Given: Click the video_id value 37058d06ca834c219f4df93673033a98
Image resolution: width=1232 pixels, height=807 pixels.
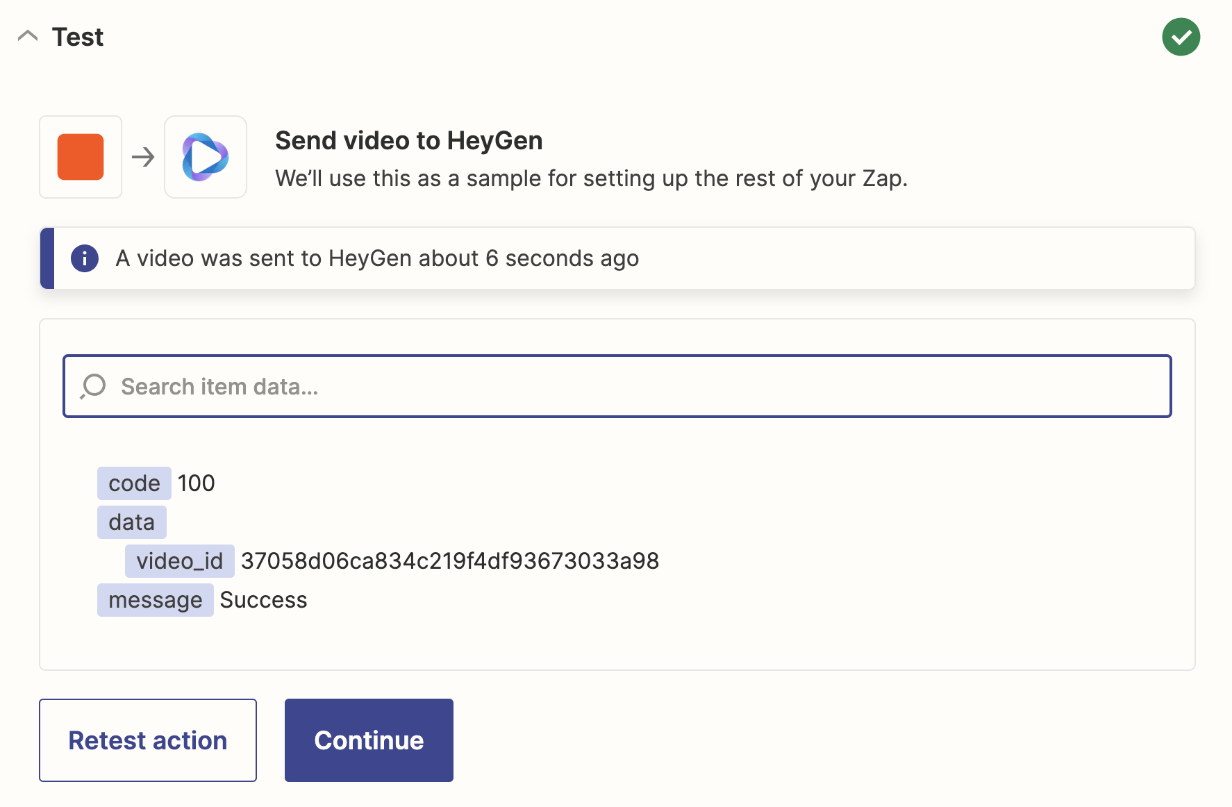Looking at the screenshot, I should [x=450, y=561].
